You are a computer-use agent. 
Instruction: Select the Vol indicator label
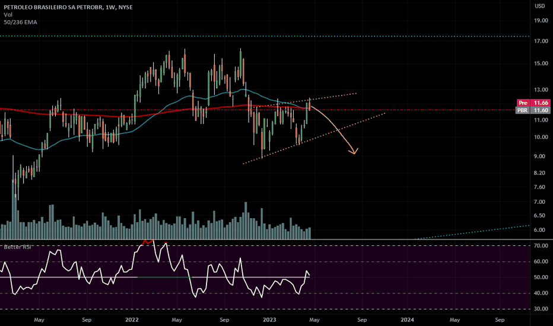coord(8,14)
